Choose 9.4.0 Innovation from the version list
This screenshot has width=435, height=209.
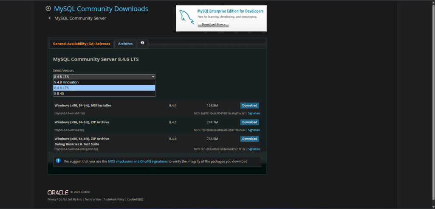104,82
